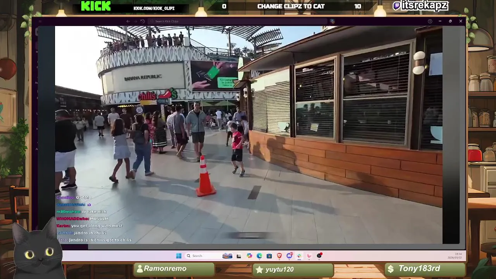The width and height of the screenshot is (496, 279).
Task: Open Slack from the taskbar
Action: pyautogui.click(x=299, y=256)
